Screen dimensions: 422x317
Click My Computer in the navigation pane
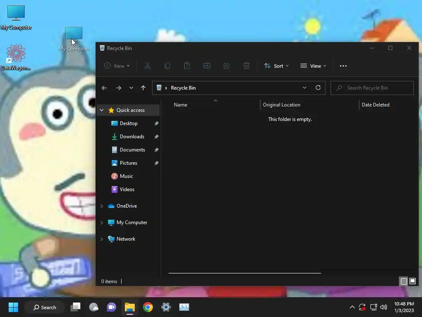point(131,222)
